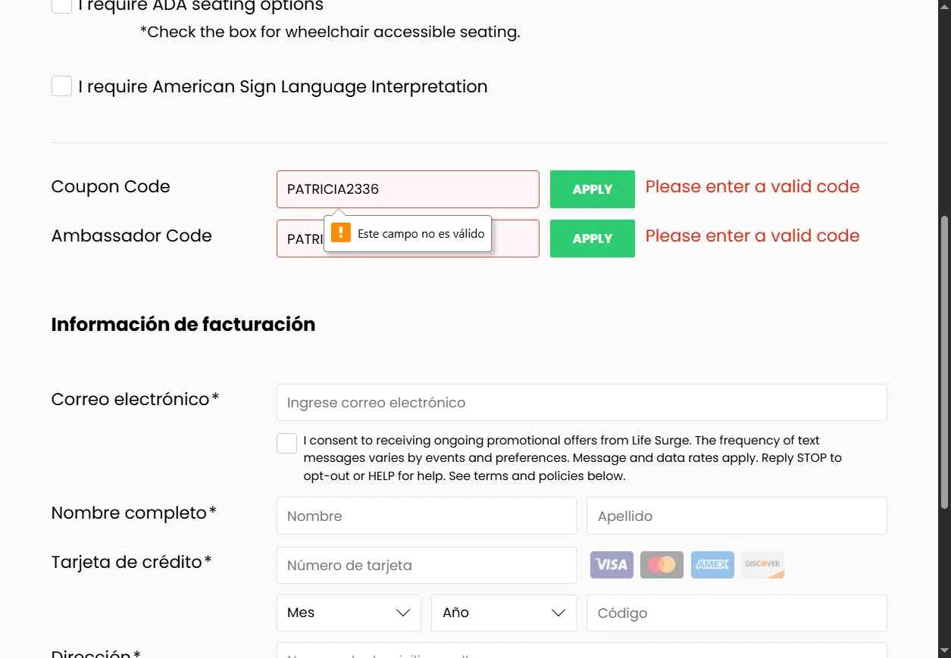
Task: Select the Apellido last name field
Action: (736, 516)
